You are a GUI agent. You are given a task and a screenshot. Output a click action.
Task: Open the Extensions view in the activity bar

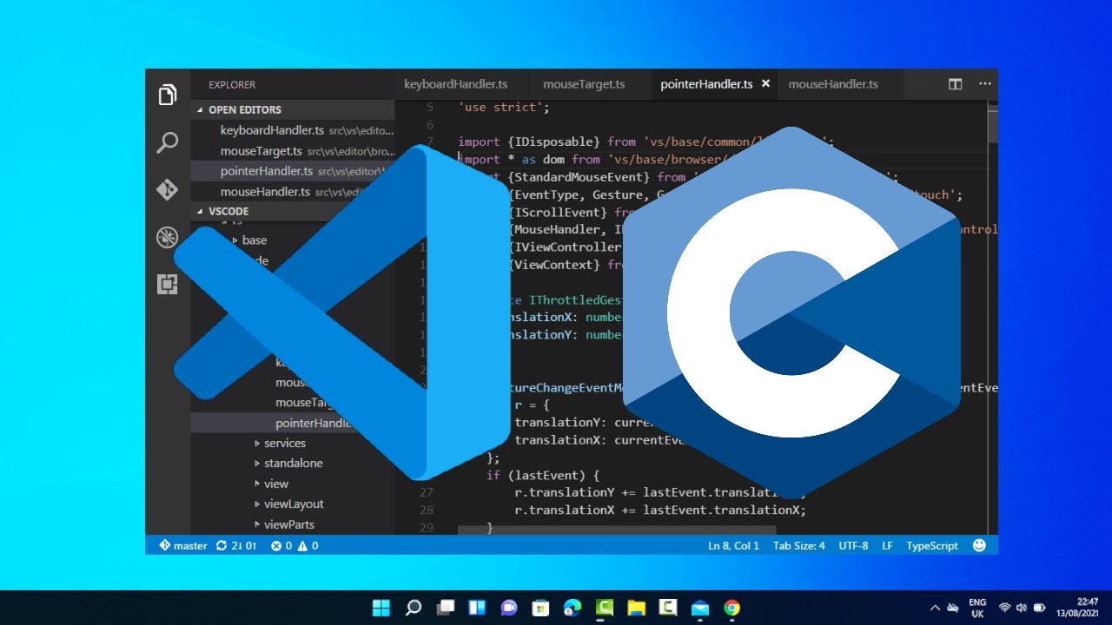[168, 284]
